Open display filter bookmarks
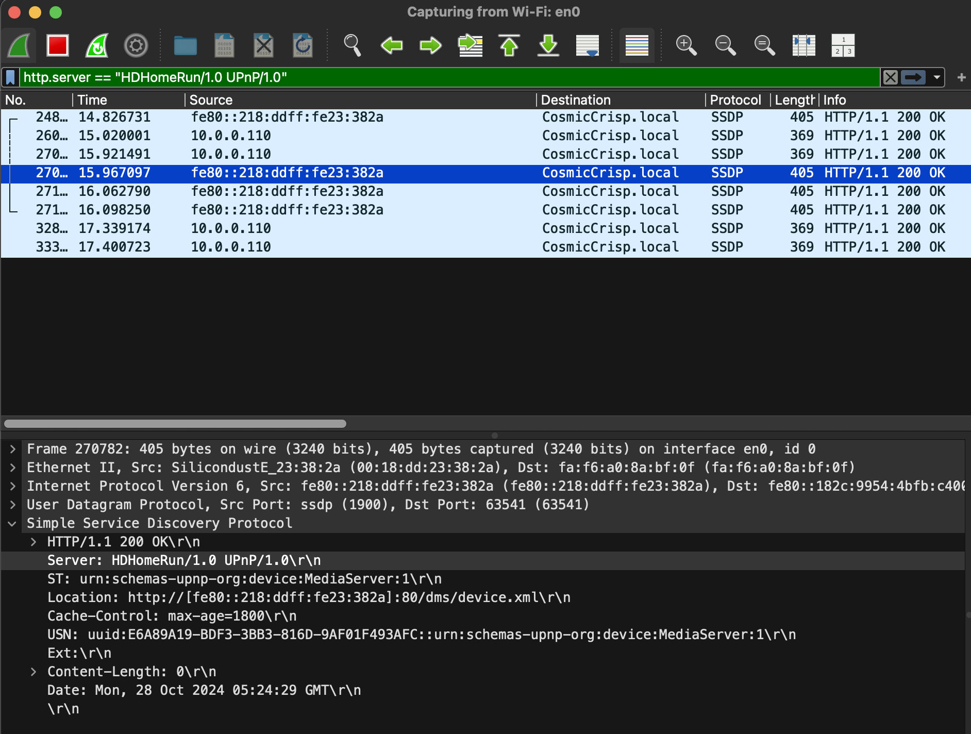Image resolution: width=971 pixels, height=734 pixels. tap(10, 78)
